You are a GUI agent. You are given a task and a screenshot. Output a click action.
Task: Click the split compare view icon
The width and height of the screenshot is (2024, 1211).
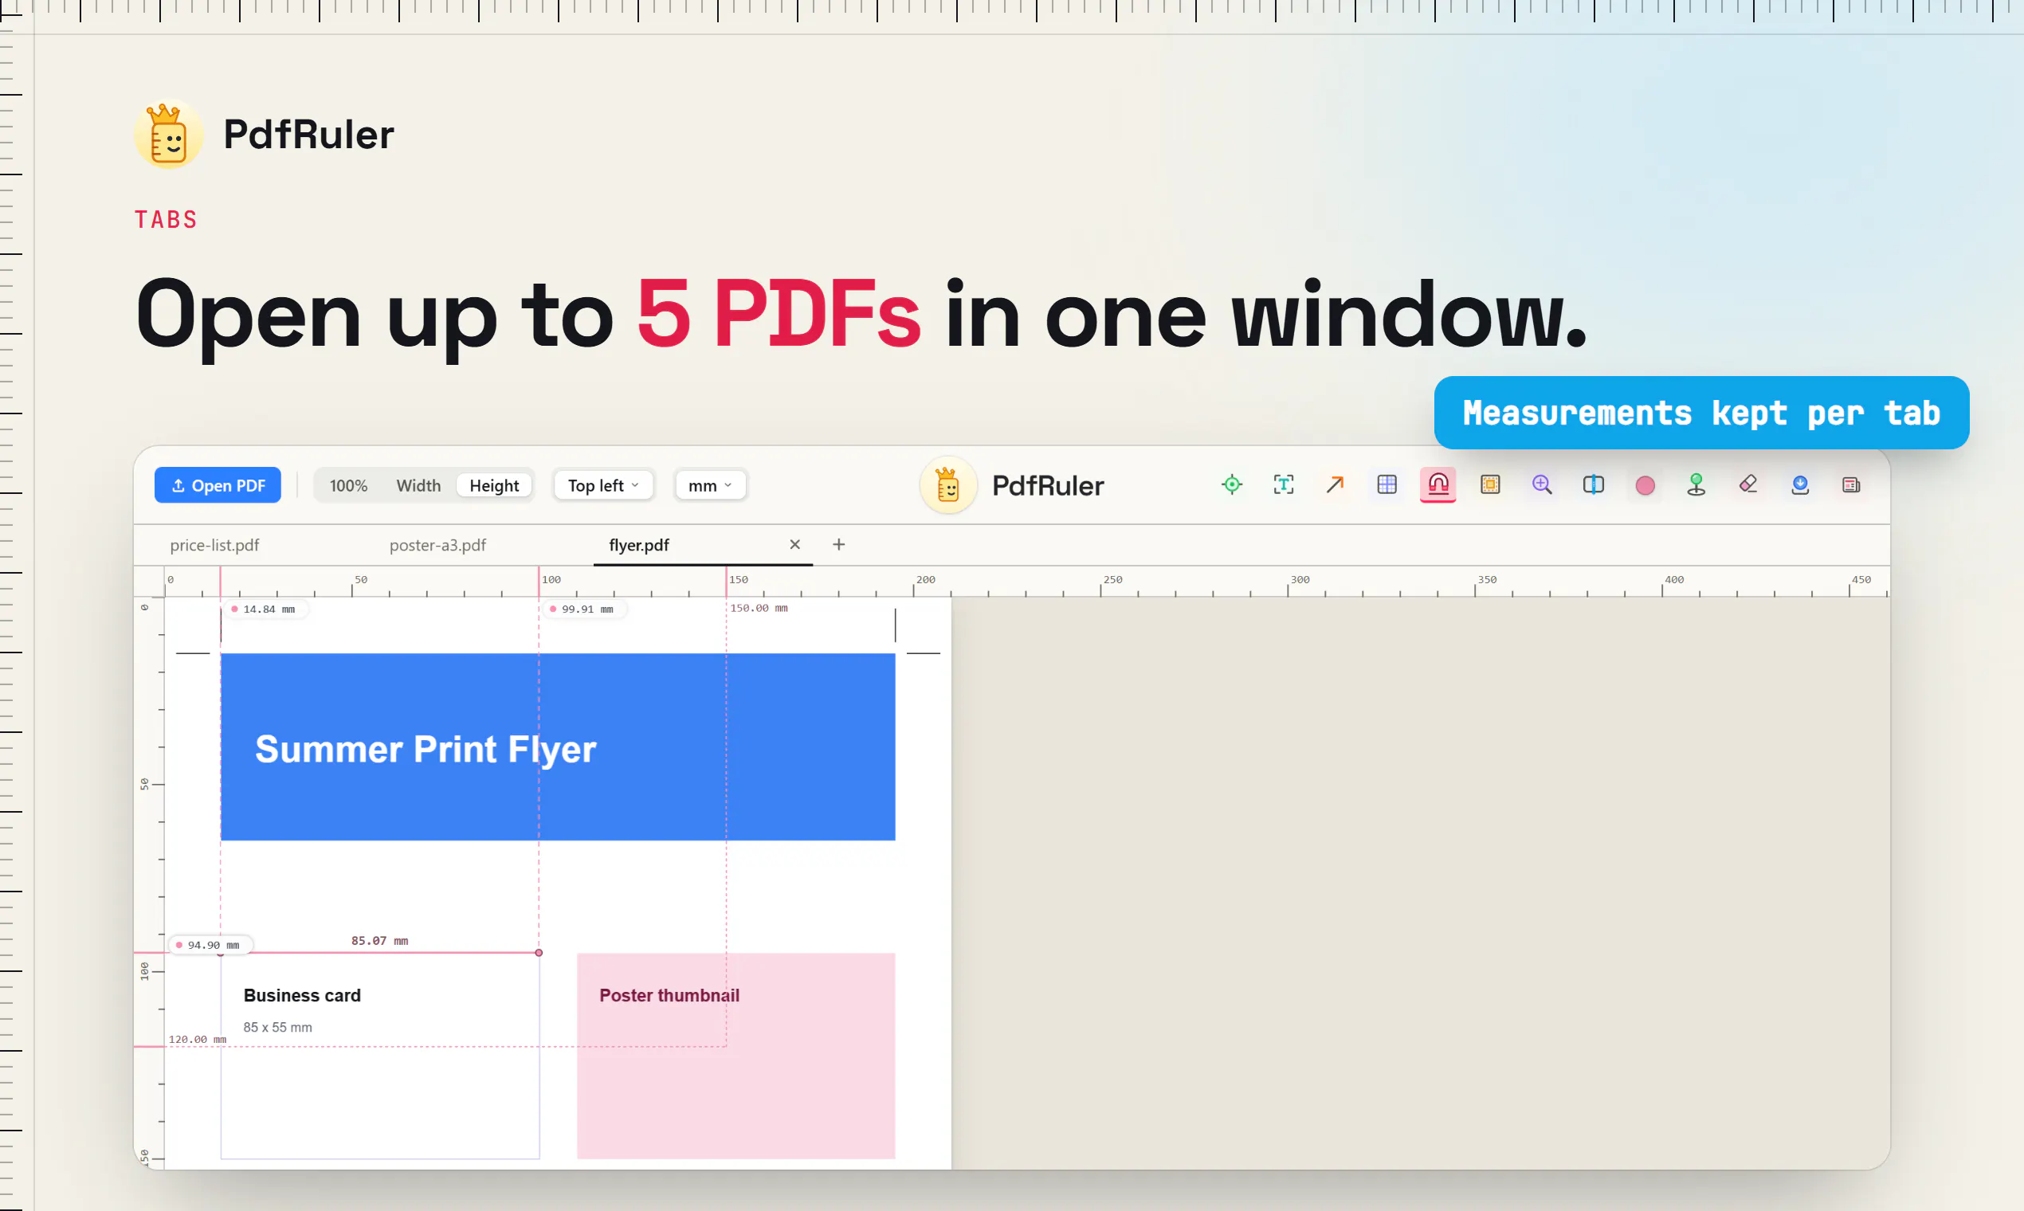pyautogui.click(x=1593, y=484)
